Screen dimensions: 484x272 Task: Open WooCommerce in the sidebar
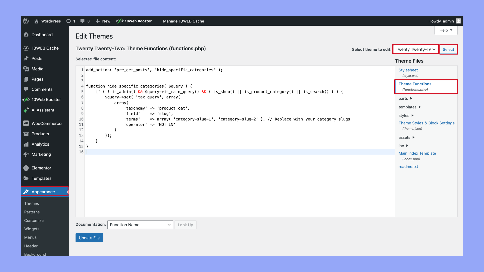(x=46, y=123)
